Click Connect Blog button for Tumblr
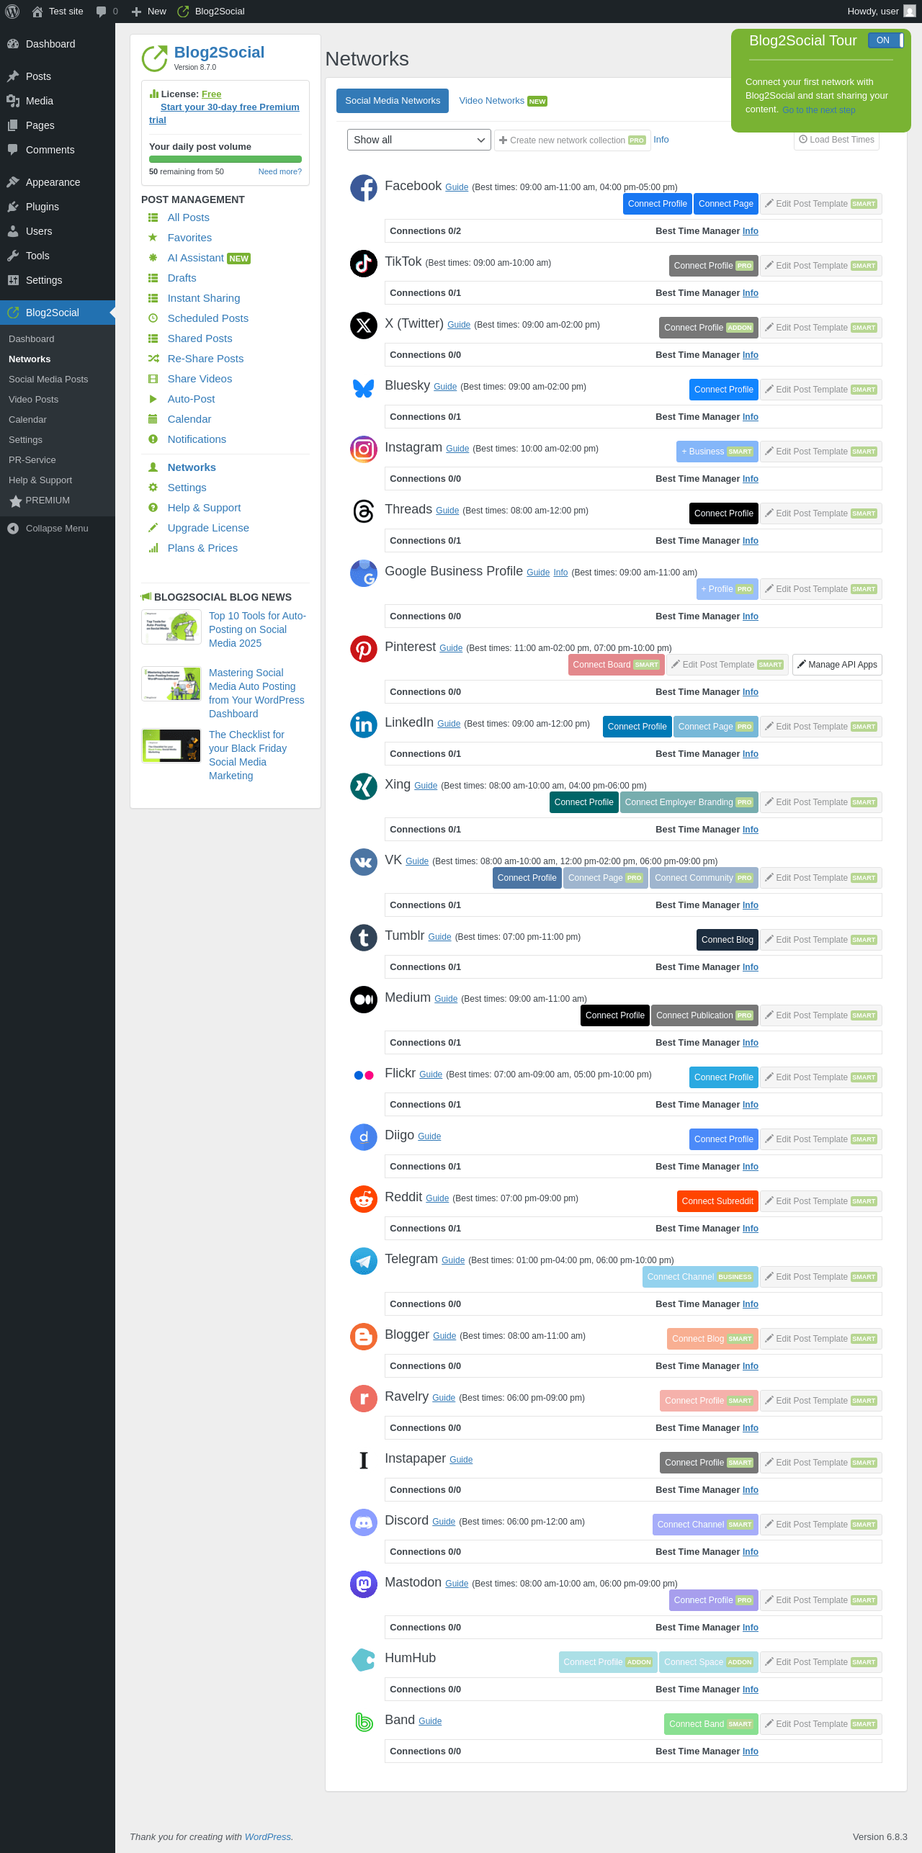The width and height of the screenshot is (922, 1853). (x=728, y=940)
